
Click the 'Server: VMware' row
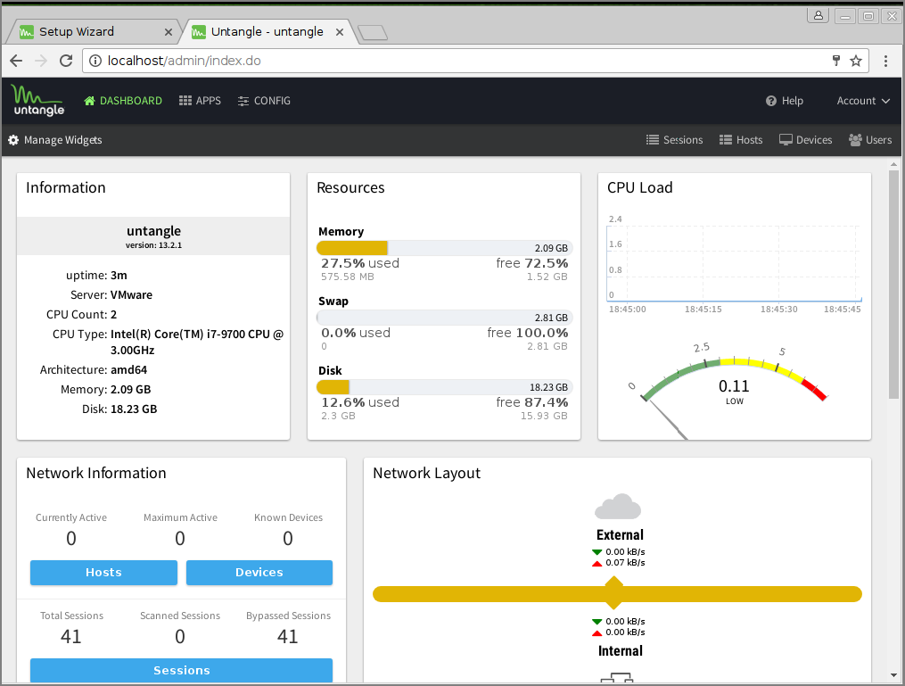coord(111,295)
